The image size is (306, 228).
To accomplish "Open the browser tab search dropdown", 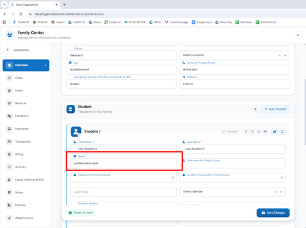I will click(4, 4).
